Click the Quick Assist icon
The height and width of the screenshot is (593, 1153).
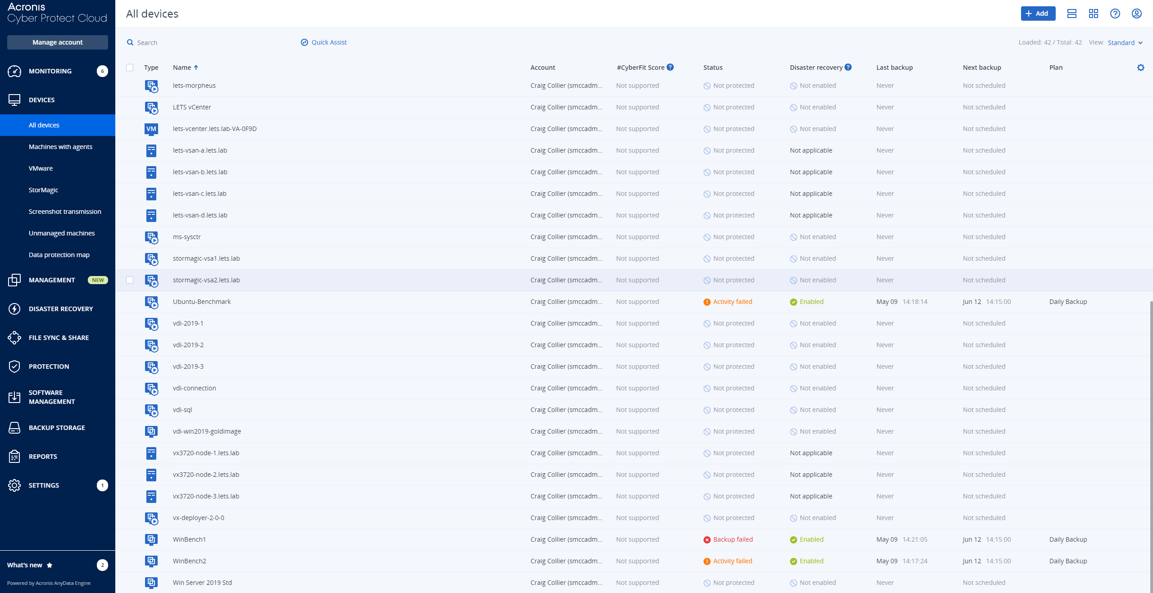(x=304, y=42)
